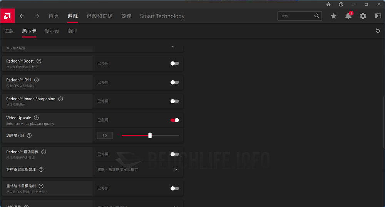Viewport: 385px width, 207px height.
Task: Click 已啟用 status text
Action: [x=103, y=120]
